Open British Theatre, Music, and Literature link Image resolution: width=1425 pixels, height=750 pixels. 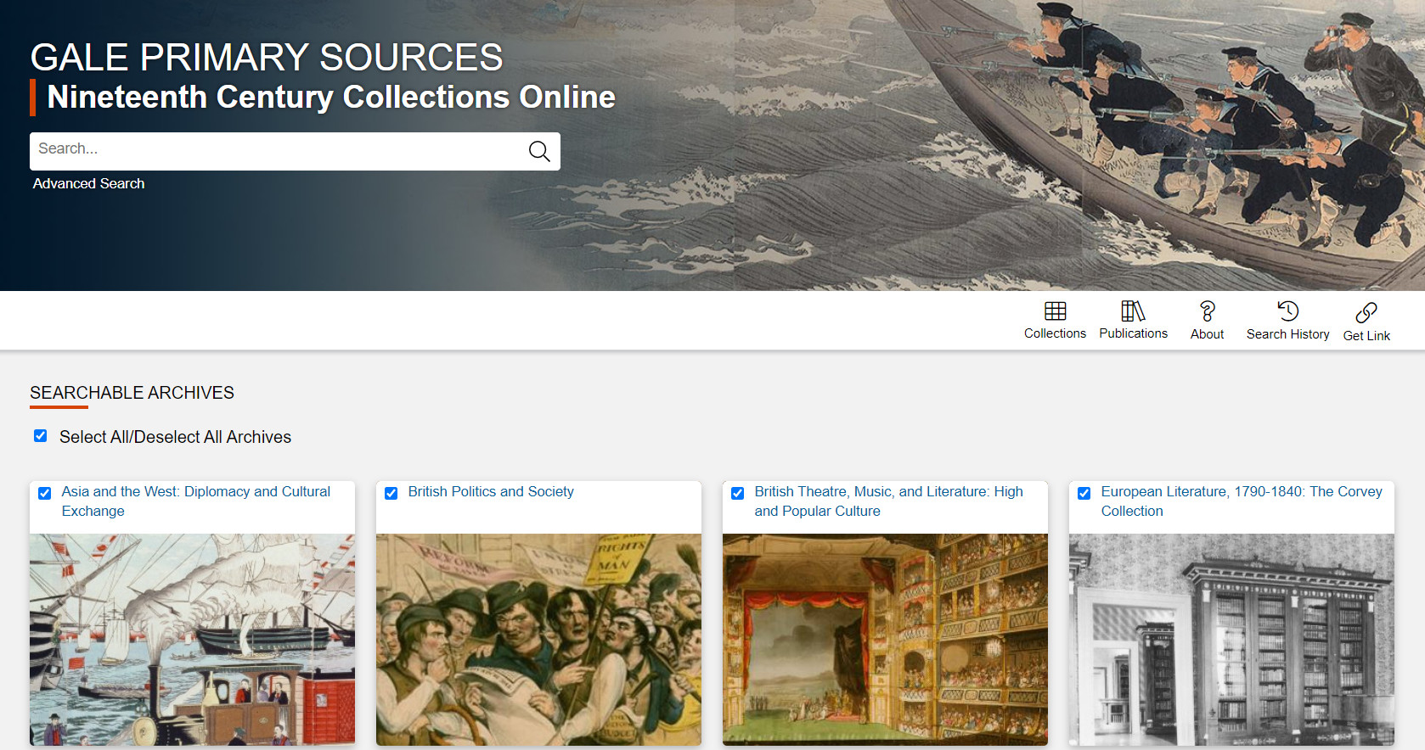click(888, 501)
